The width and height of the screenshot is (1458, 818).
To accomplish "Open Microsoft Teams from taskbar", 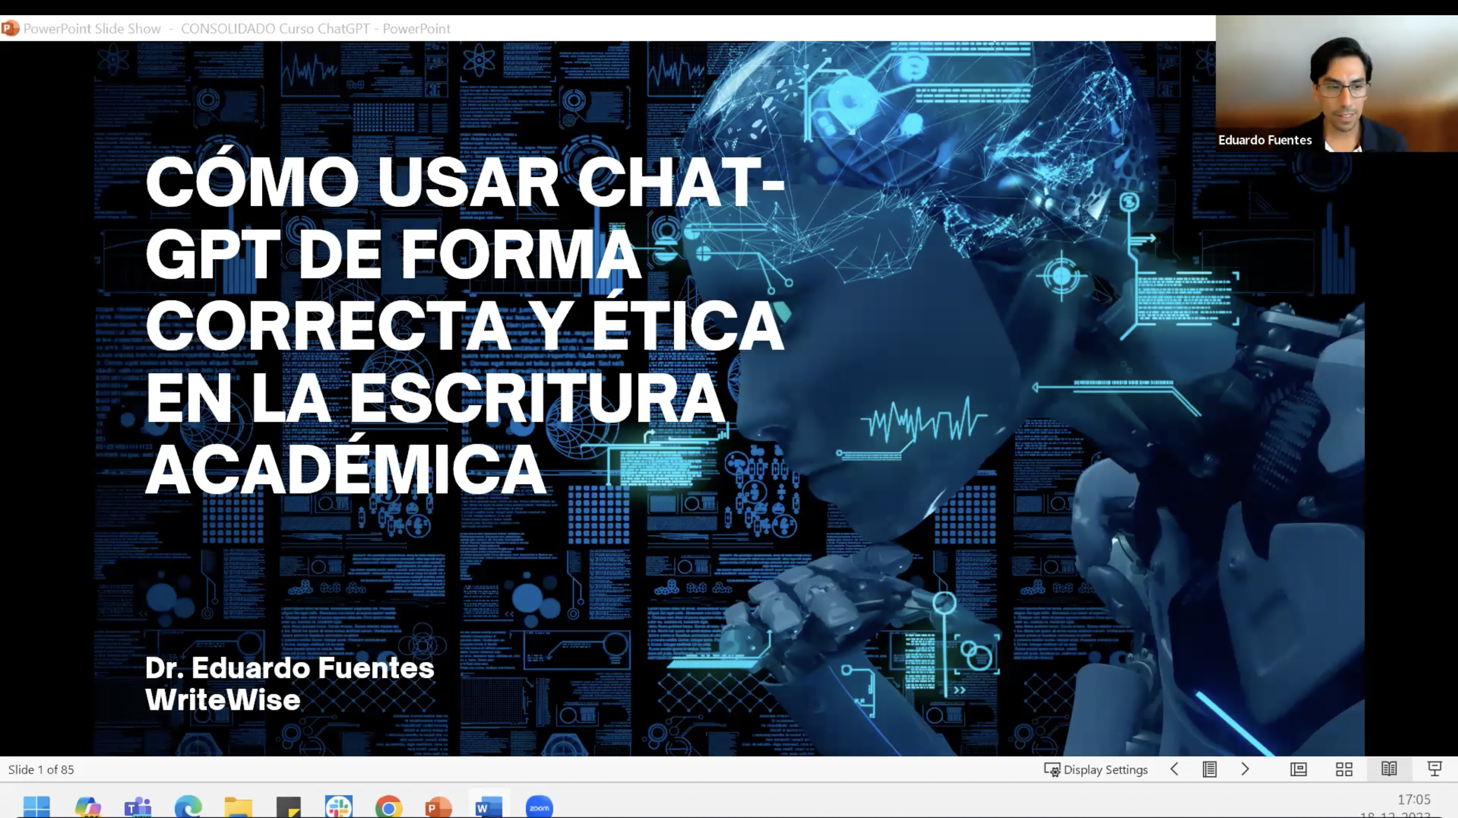I will 137,807.
